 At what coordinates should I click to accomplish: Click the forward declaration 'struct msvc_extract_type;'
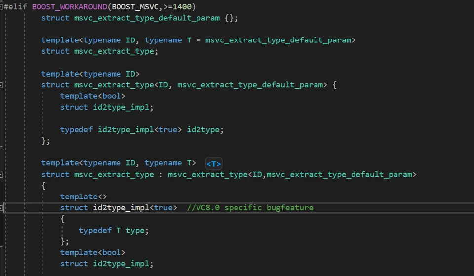99,51
